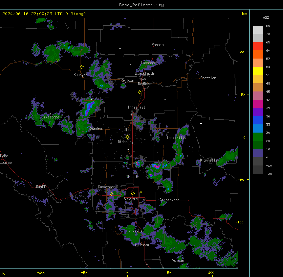
Task: Click the Stettler city label
Action: click(x=208, y=78)
